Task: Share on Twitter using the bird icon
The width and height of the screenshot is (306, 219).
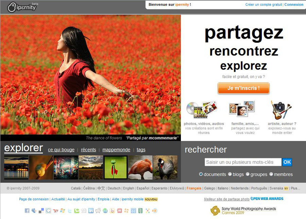Action: tap(70, 211)
